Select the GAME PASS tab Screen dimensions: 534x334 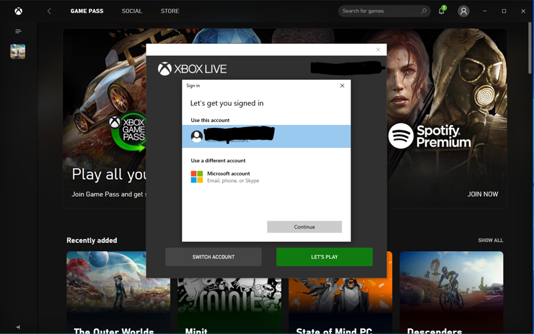click(87, 10)
